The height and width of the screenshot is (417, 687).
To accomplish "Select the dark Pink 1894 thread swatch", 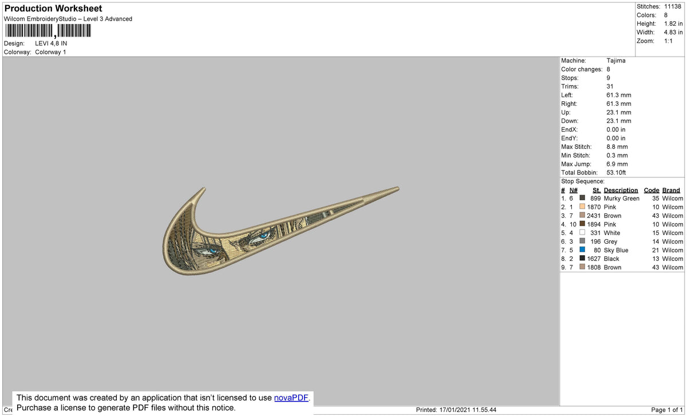I will 582,224.
